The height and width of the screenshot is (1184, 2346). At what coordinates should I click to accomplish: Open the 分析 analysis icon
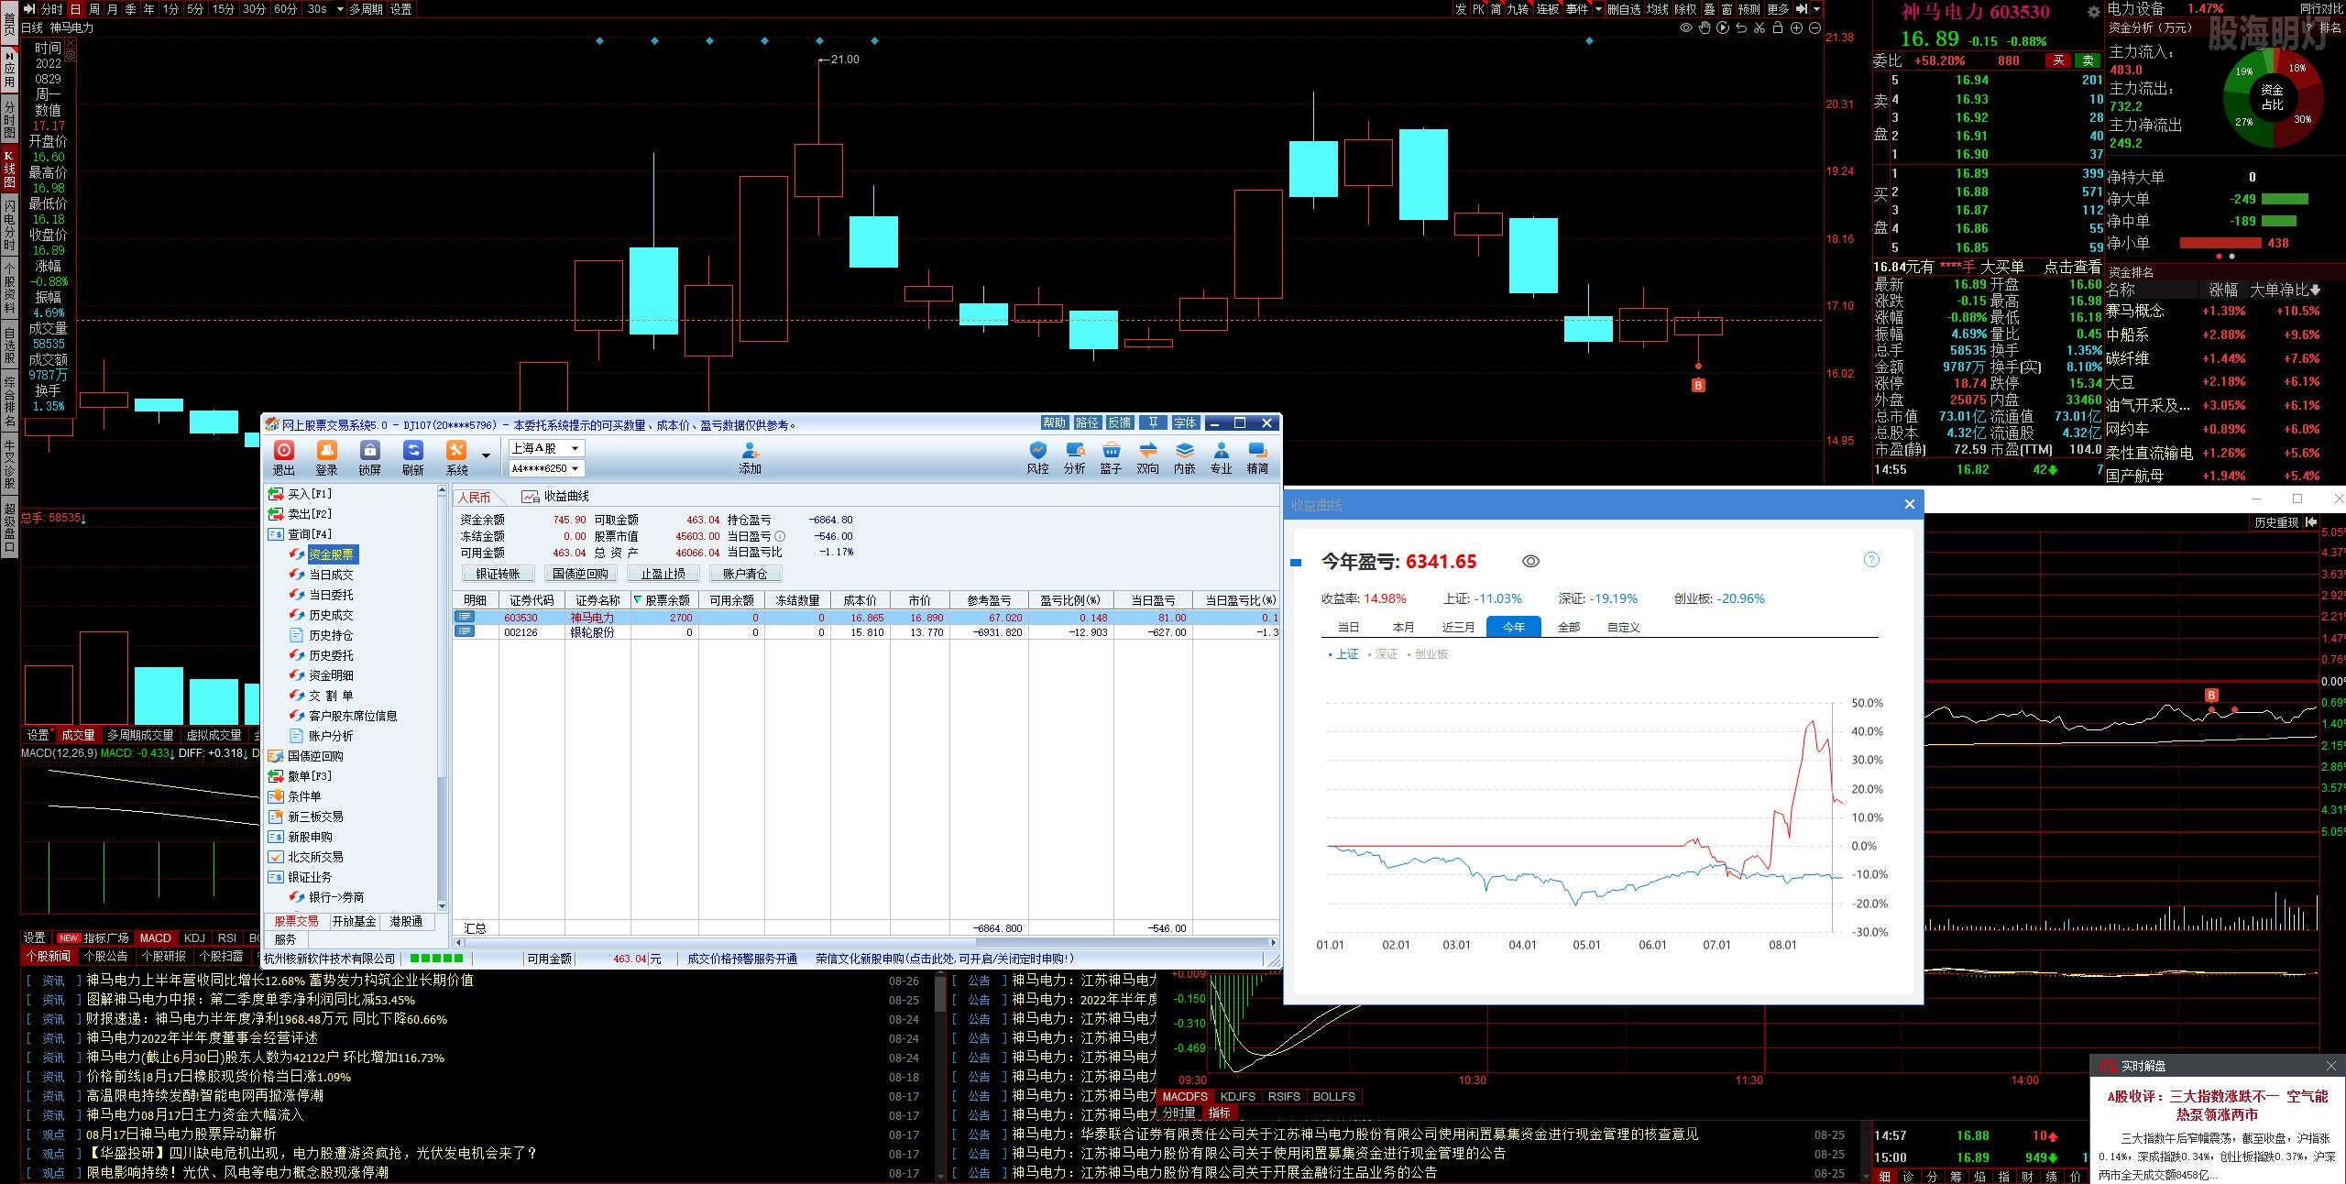point(1074,457)
